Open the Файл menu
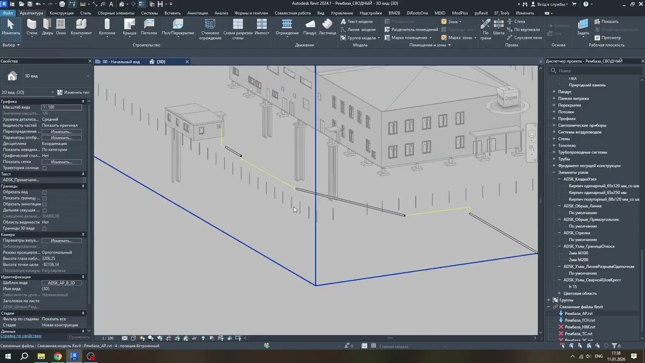Viewport: 645px width, 363px height. tap(8, 13)
